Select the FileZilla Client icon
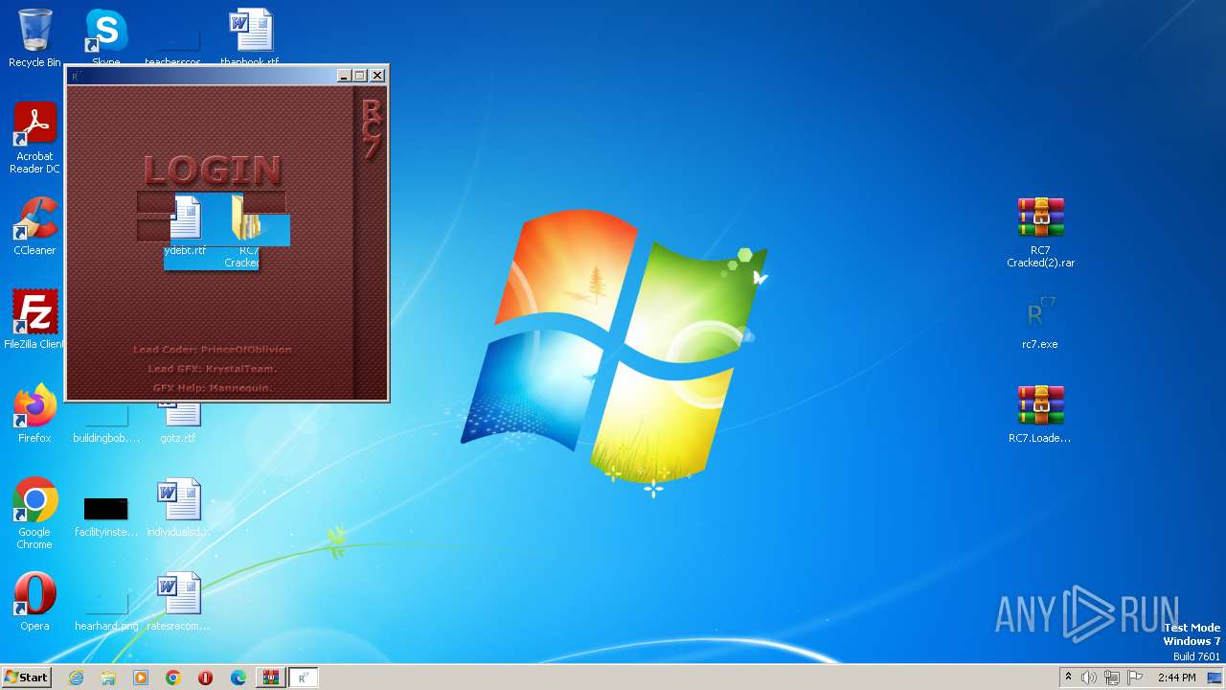Image resolution: width=1226 pixels, height=690 pixels. click(x=34, y=320)
